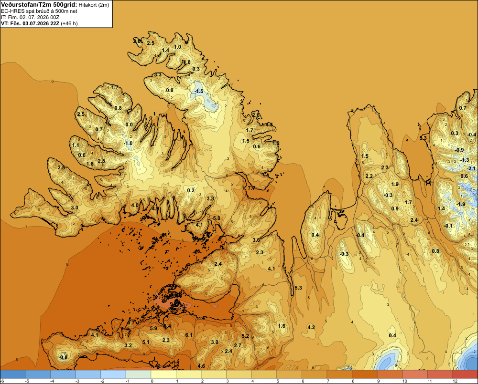Screen dimensions: 478x384
Task: Select the red legend swatch right of 12
Action: point(465,374)
